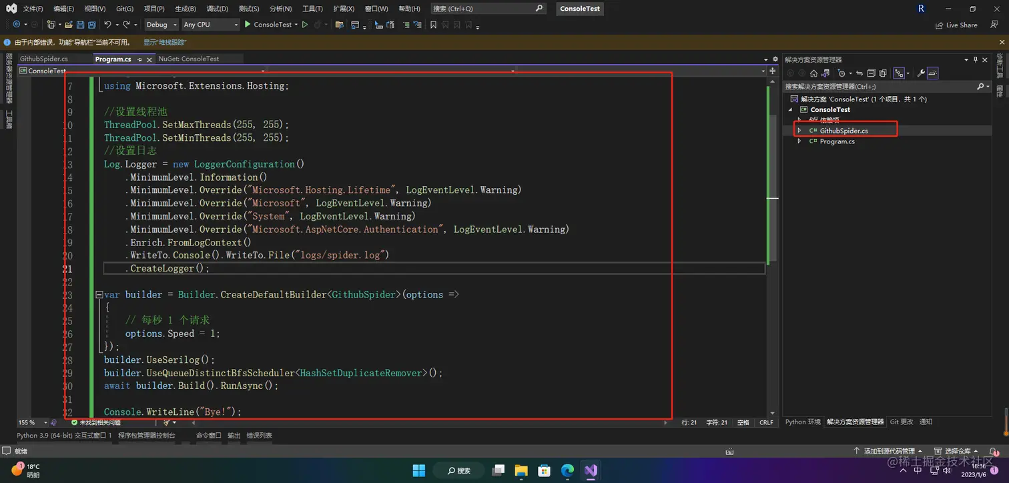Click the Find in Files toolbar icon
The image size is (1009, 483).
tap(339, 25)
